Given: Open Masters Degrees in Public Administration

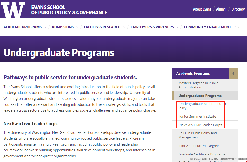Looking at the screenshot, I should tap(205, 85).
